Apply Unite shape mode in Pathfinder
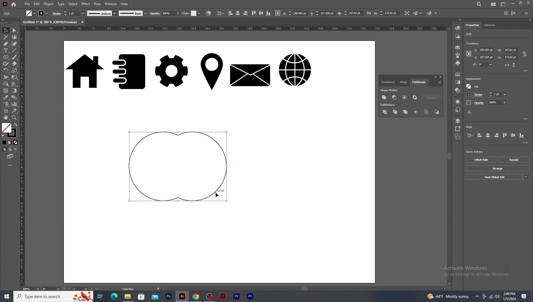Viewport: 533px width, 302px height. pos(384,97)
